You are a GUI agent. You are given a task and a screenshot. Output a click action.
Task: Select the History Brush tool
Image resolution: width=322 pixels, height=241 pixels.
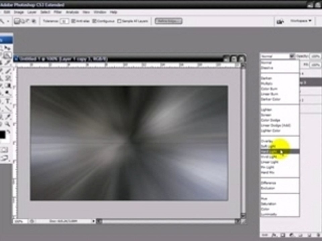(x=8, y=78)
